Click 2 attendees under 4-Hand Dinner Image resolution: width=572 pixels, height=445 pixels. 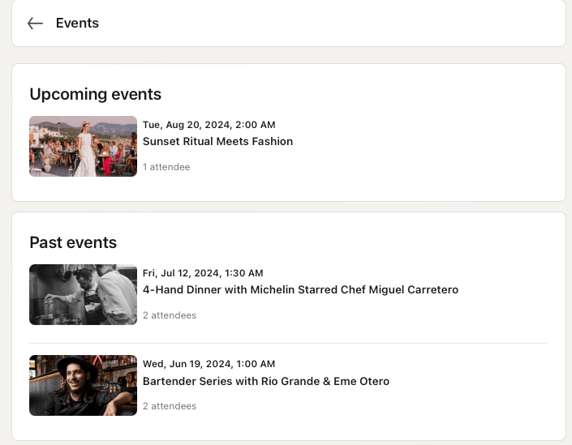(x=170, y=315)
